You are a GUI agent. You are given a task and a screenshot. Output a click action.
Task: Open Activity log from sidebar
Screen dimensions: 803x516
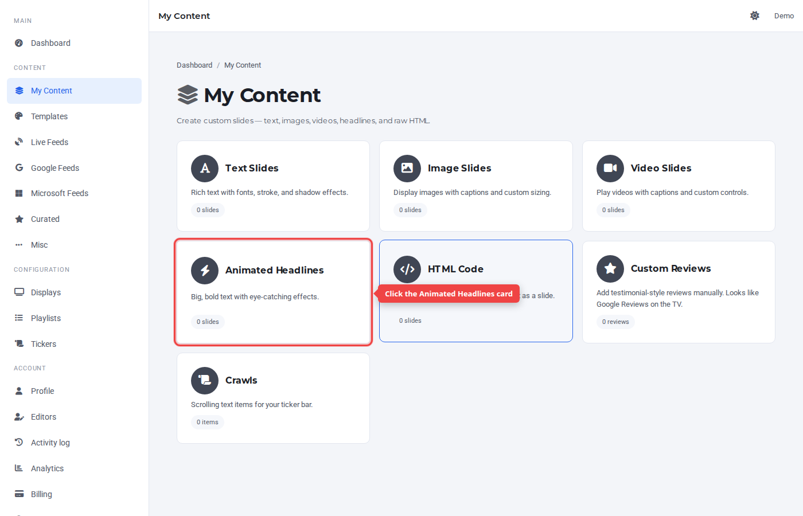pyautogui.click(x=75, y=443)
